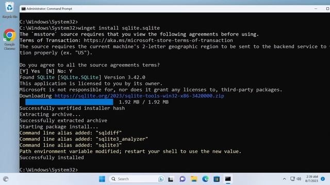Click the '[SQLite.SQLite]' package identifier
The height and width of the screenshot is (185, 330).
79,78
